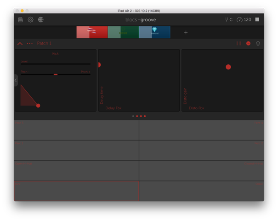278x221 pixels.
Task: Select the red kit tab
Action: pos(92,32)
